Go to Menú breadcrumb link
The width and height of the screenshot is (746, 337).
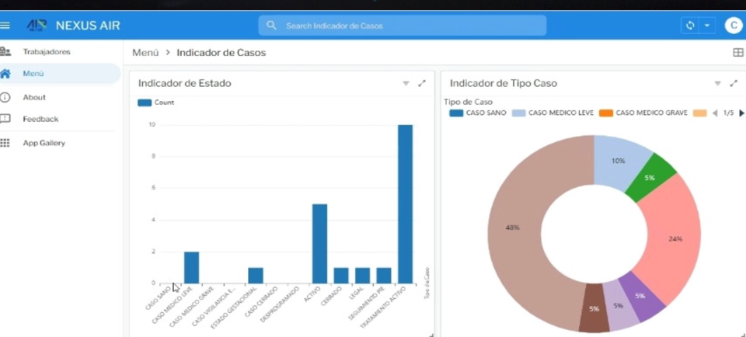pyautogui.click(x=145, y=53)
